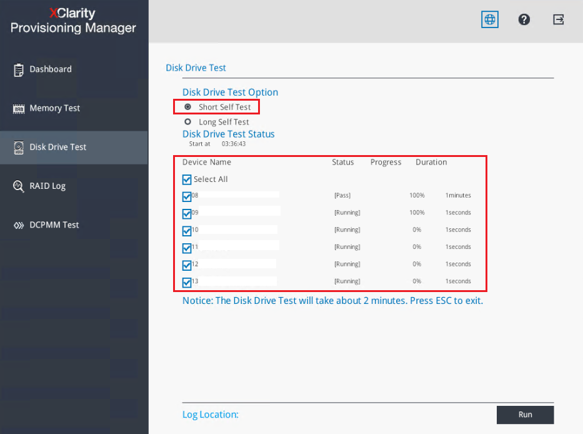The image size is (583, 434).
Task: Open the Disk Drive Test section
Action: [74, 148]
